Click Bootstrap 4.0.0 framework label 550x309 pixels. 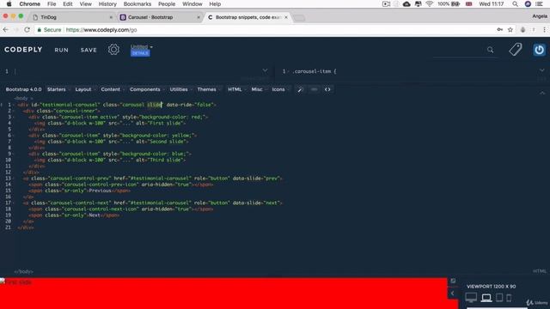click(23, 89)
